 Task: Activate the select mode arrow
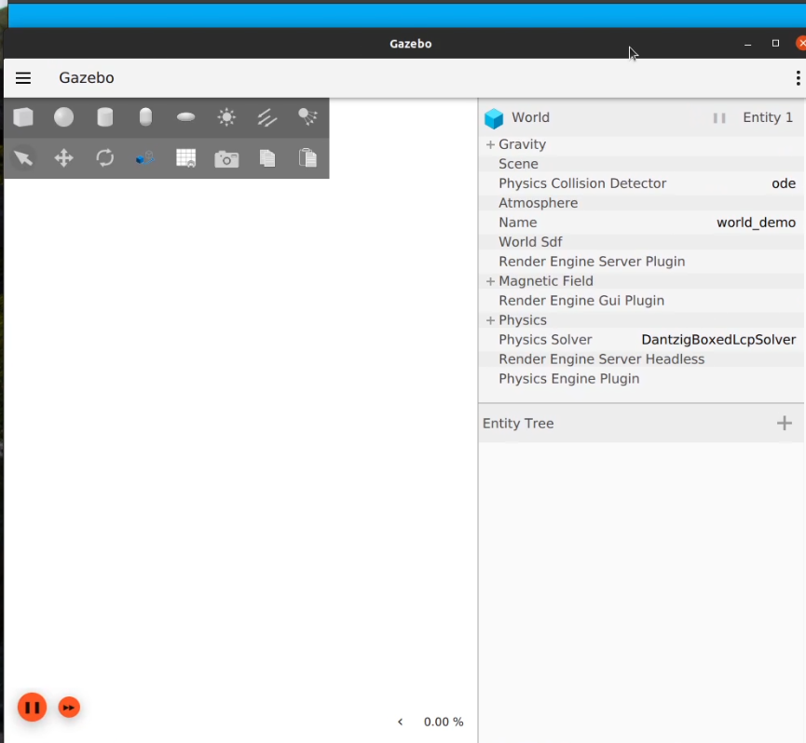(23, 157)
